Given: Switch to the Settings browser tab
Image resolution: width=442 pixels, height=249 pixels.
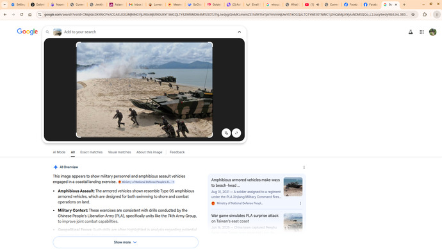Looking at the screenshot, I should (x=18, y=4).
